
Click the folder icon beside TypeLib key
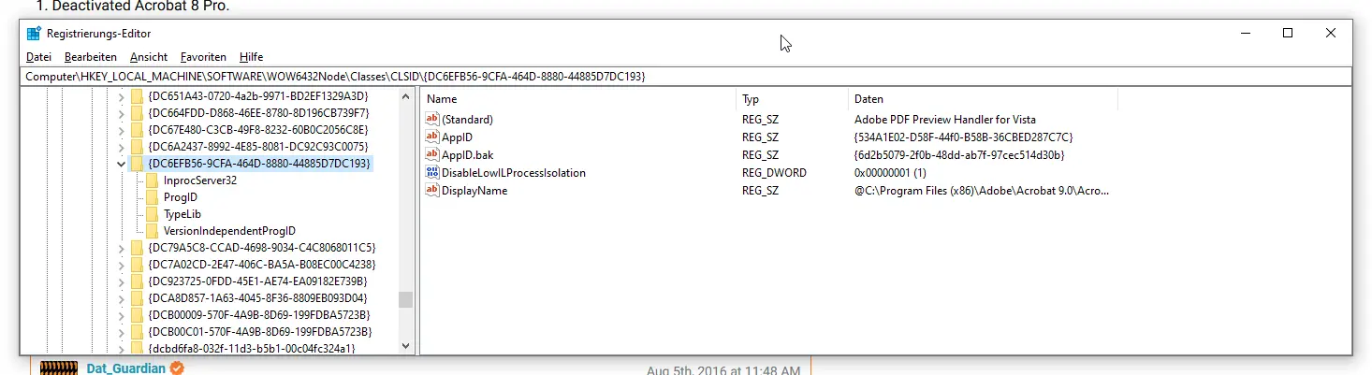153,214
